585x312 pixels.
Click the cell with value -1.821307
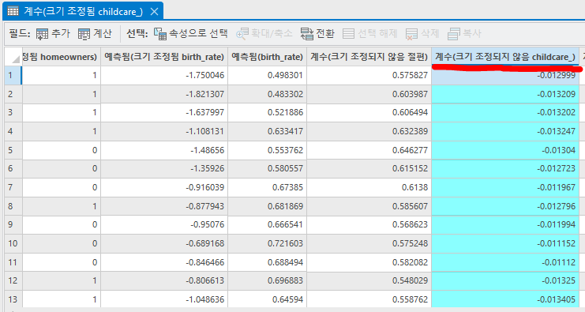click(x=164, y=94)
